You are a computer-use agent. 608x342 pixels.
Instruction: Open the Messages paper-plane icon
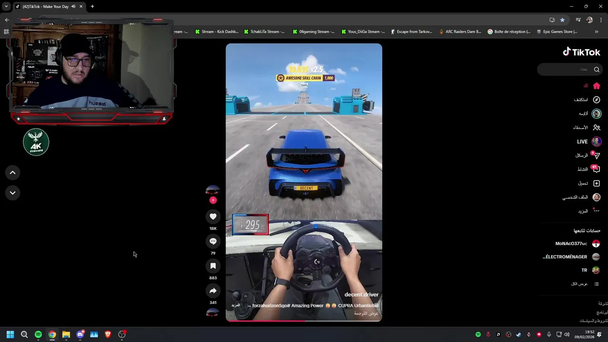pyautogui.click(x=597, y=155)
